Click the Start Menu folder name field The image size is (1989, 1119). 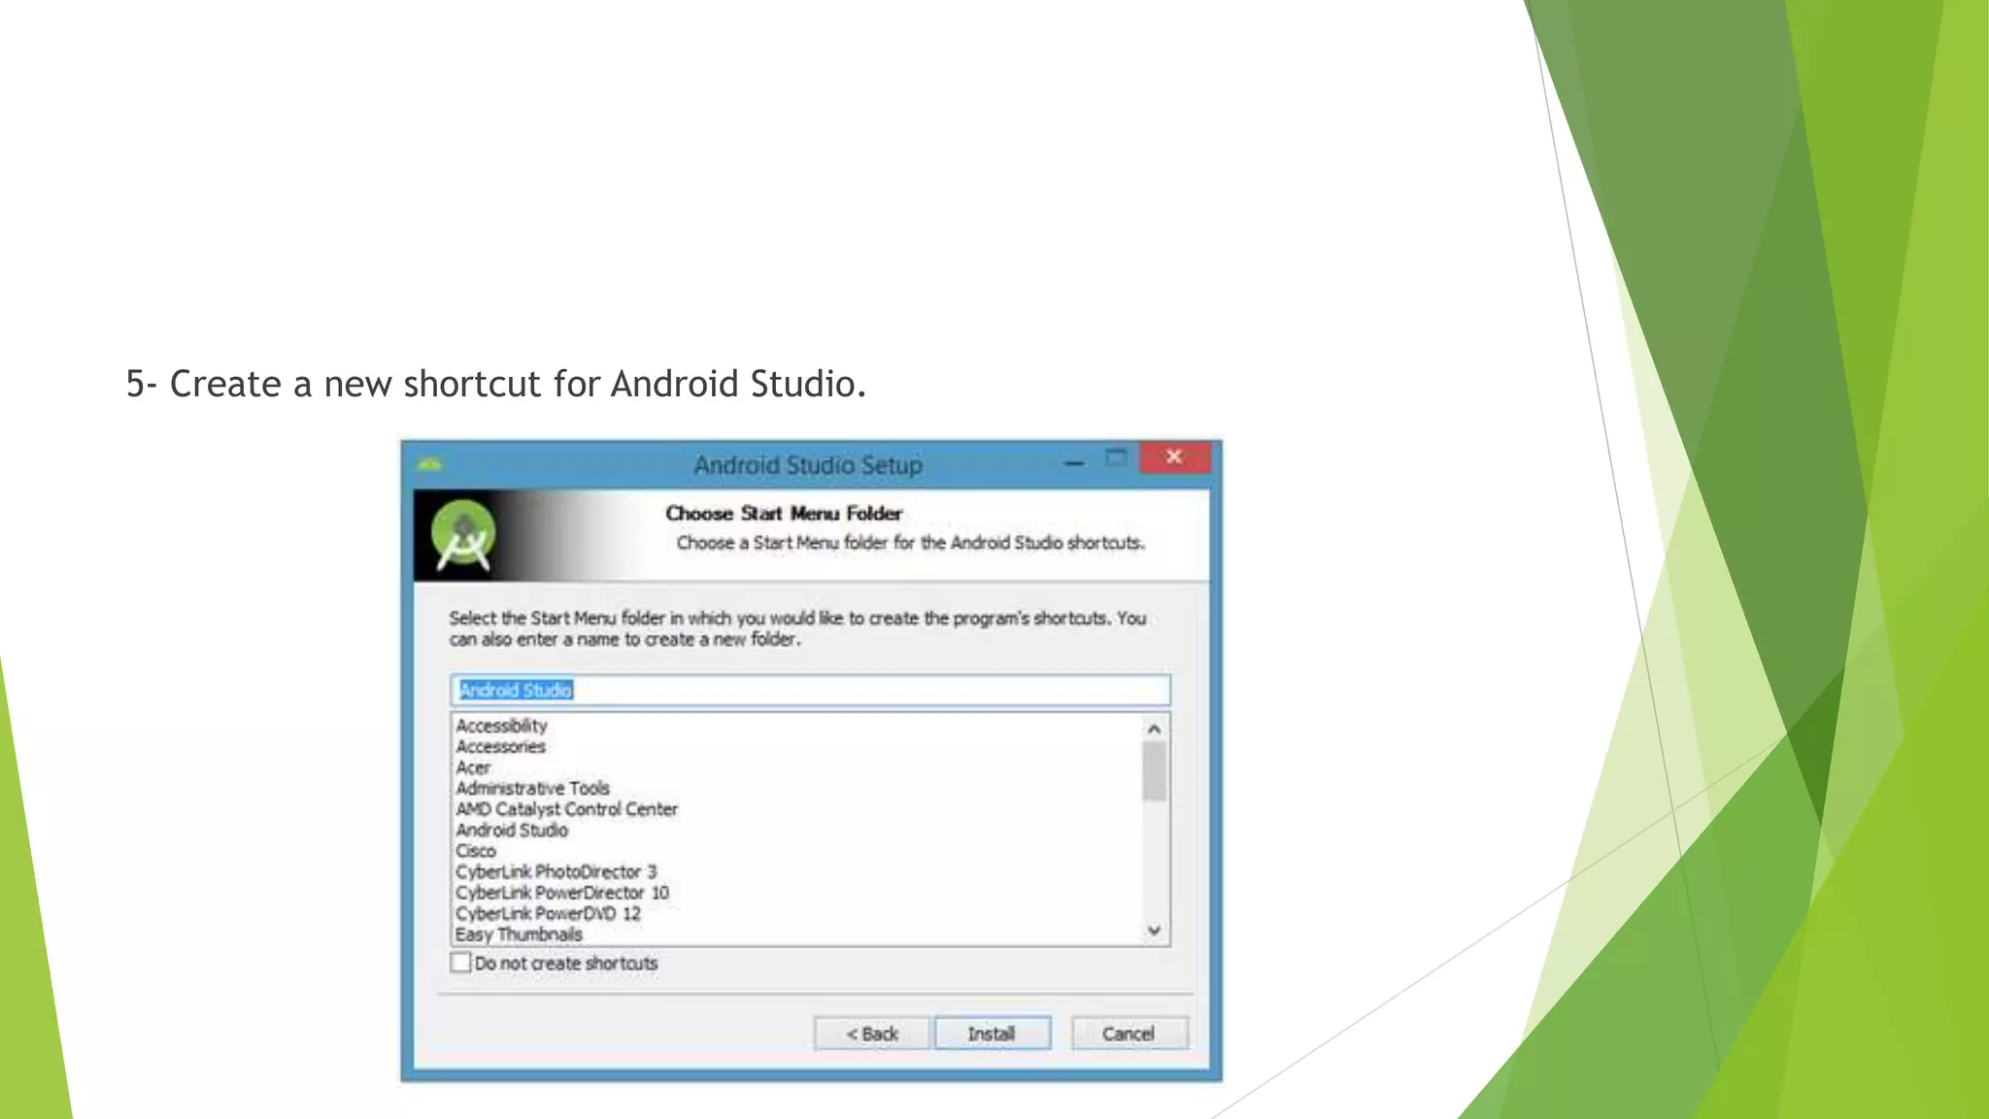pos(811,691)
